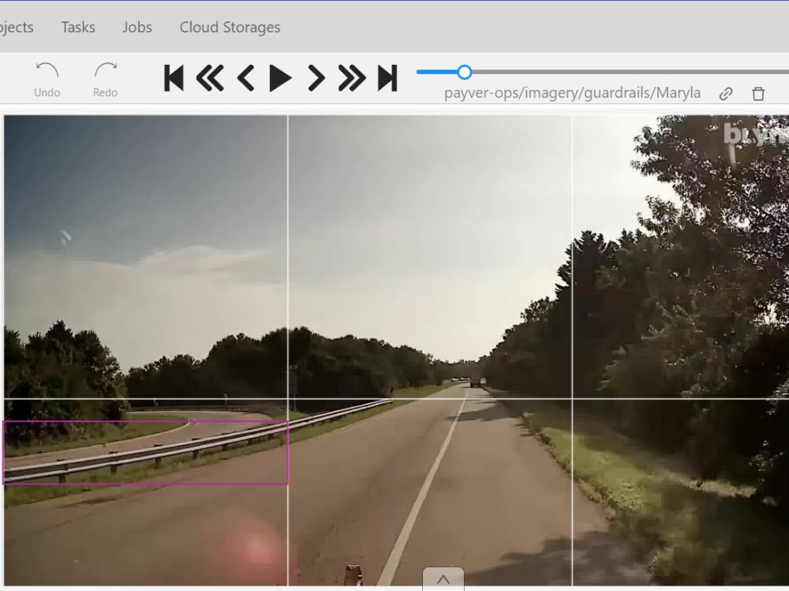This screenshot has height=591, width=789.
Task: Open the Tasks menu item
Action: [x=78, y=27]
